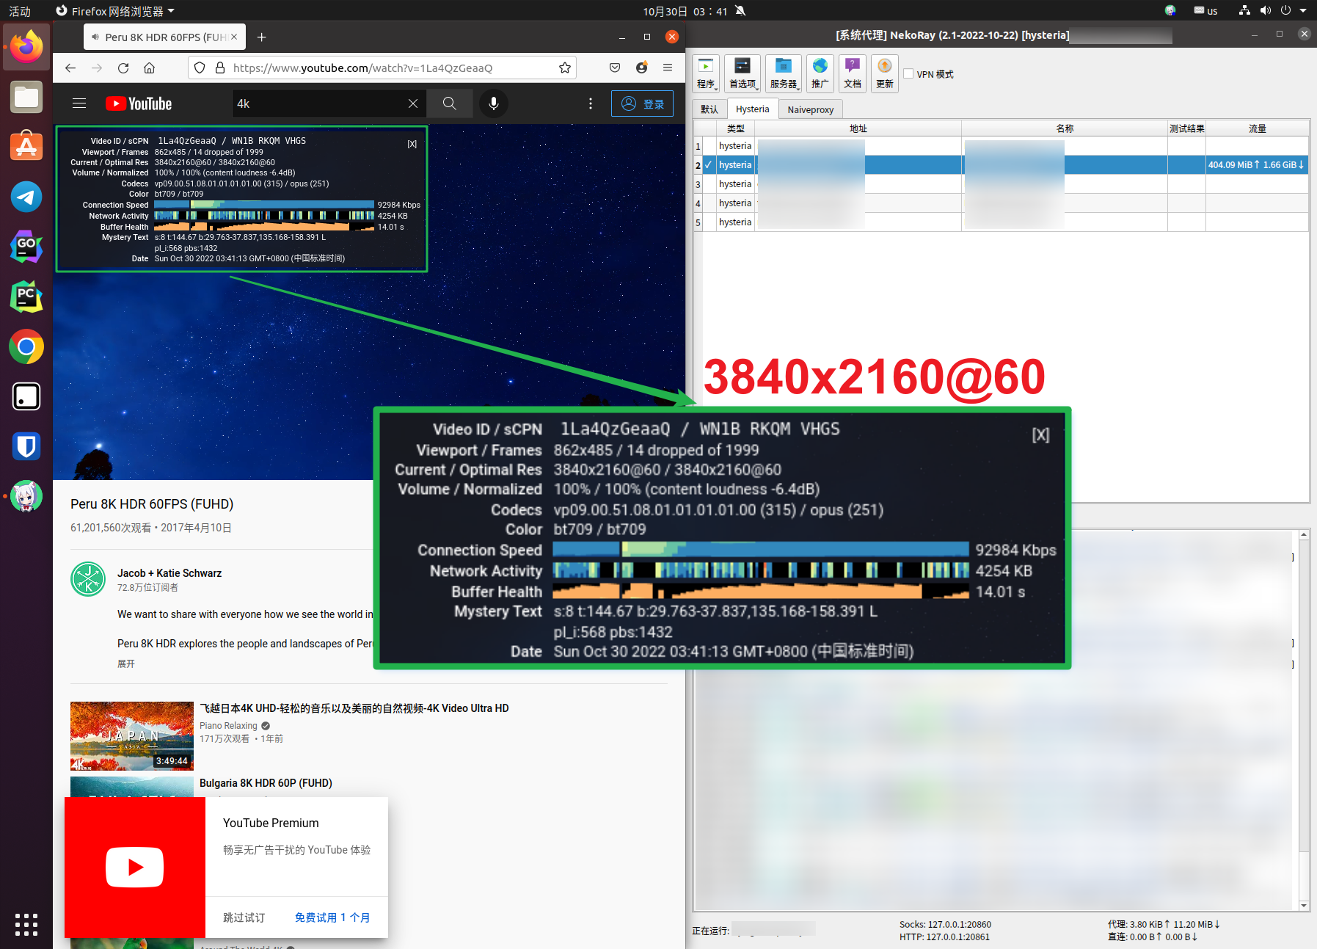Click the 登录 sign-in button

(642, 103)
